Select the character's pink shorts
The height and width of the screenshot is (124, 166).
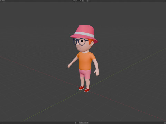point(85,74)
